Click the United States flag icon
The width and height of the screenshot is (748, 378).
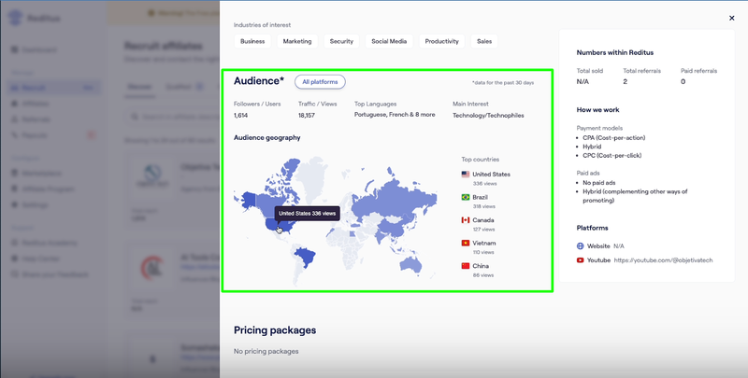click(x=466, y=175)
